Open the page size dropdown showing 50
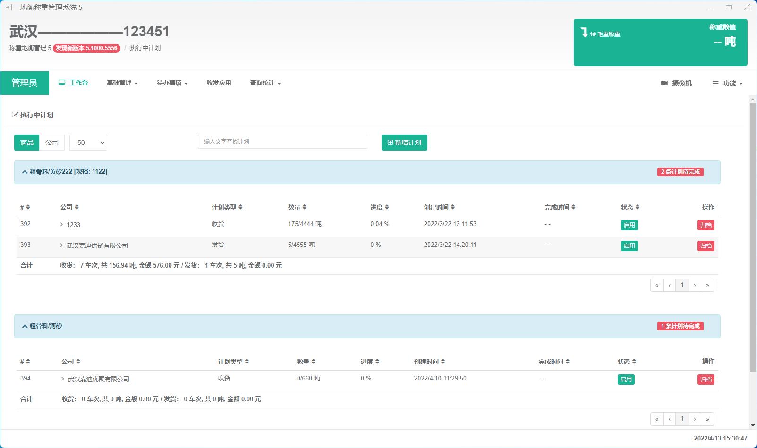Screen dimensions: 757x448 (x=88, y=143)
